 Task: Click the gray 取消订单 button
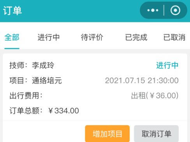[x=157, y=133]
